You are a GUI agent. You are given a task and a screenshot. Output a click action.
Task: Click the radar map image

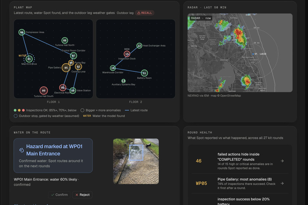[240, 53]
